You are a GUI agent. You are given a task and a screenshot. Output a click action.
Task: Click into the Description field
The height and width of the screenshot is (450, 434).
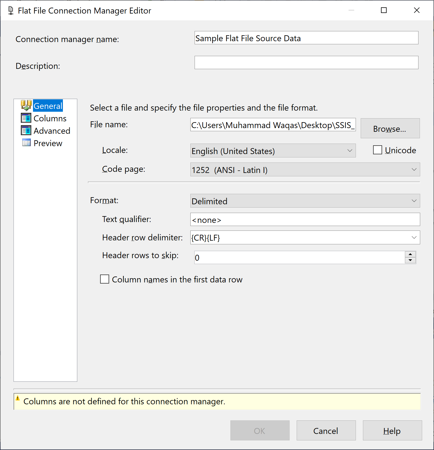point(307,62)
